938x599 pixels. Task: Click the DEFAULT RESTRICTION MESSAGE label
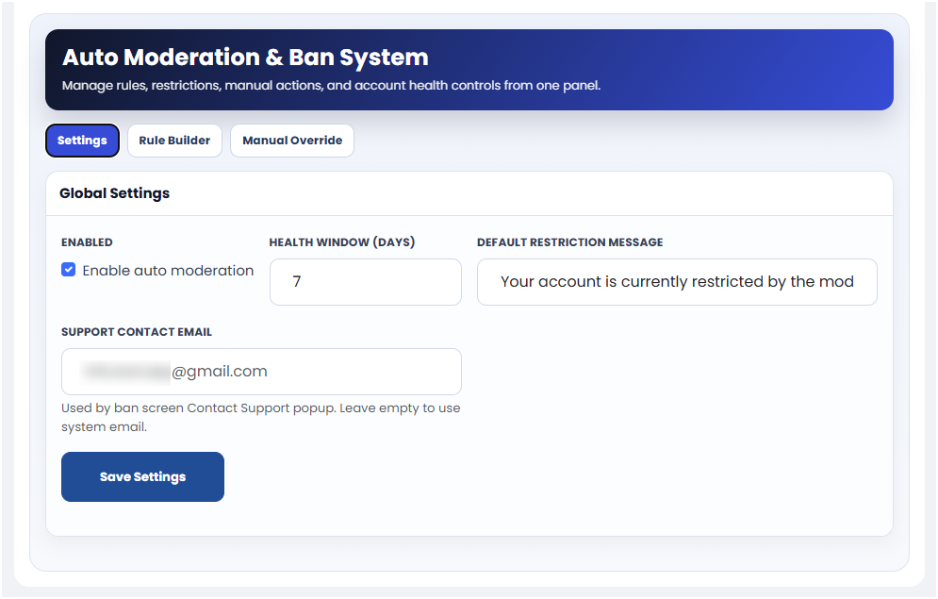pos(569,242)
